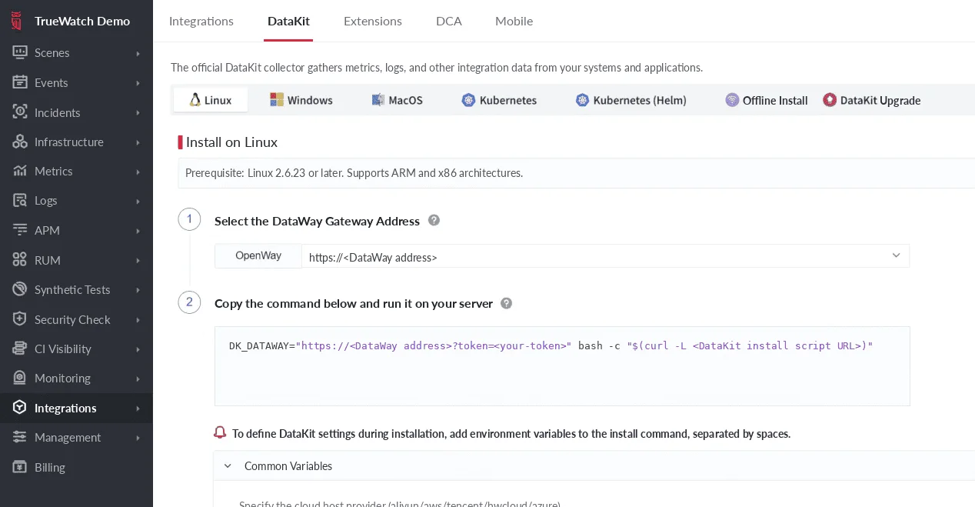975x507 pixels.
Task: Click the Scenes sidebar icon
Action: tap(20, 53)
